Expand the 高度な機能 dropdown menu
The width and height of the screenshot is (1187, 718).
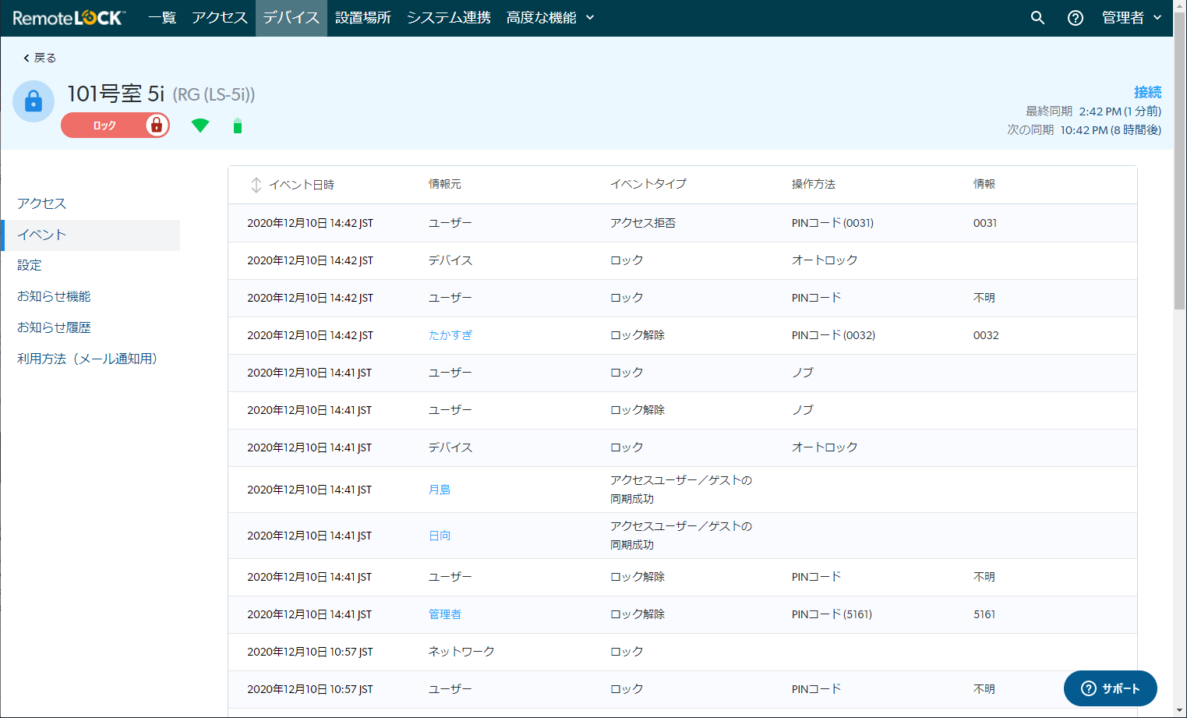(550, 17)
